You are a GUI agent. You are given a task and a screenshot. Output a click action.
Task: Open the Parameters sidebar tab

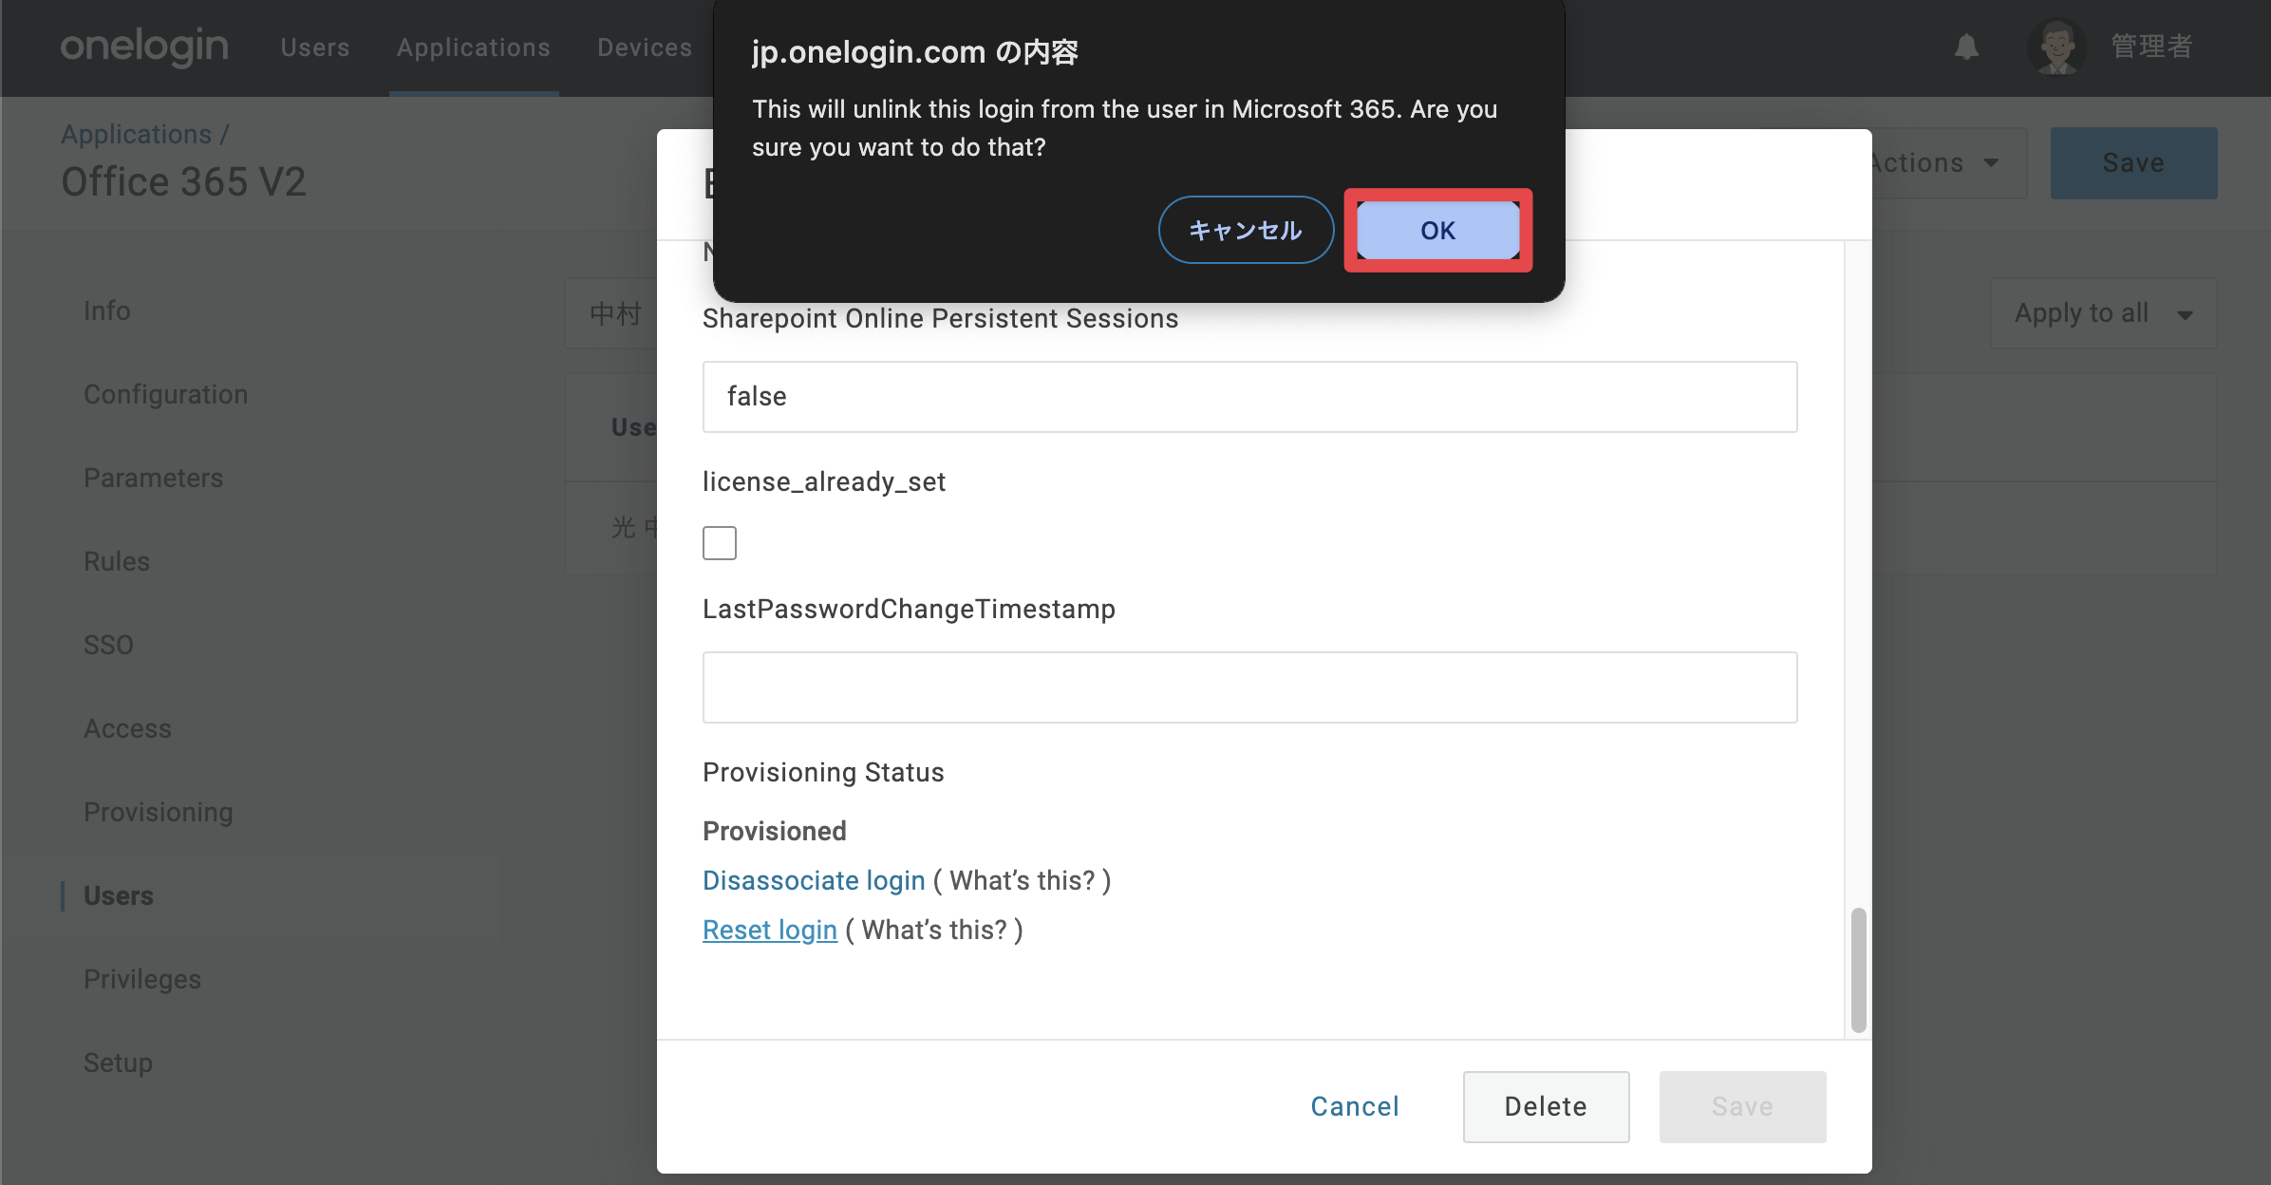[x=154, y=479]
